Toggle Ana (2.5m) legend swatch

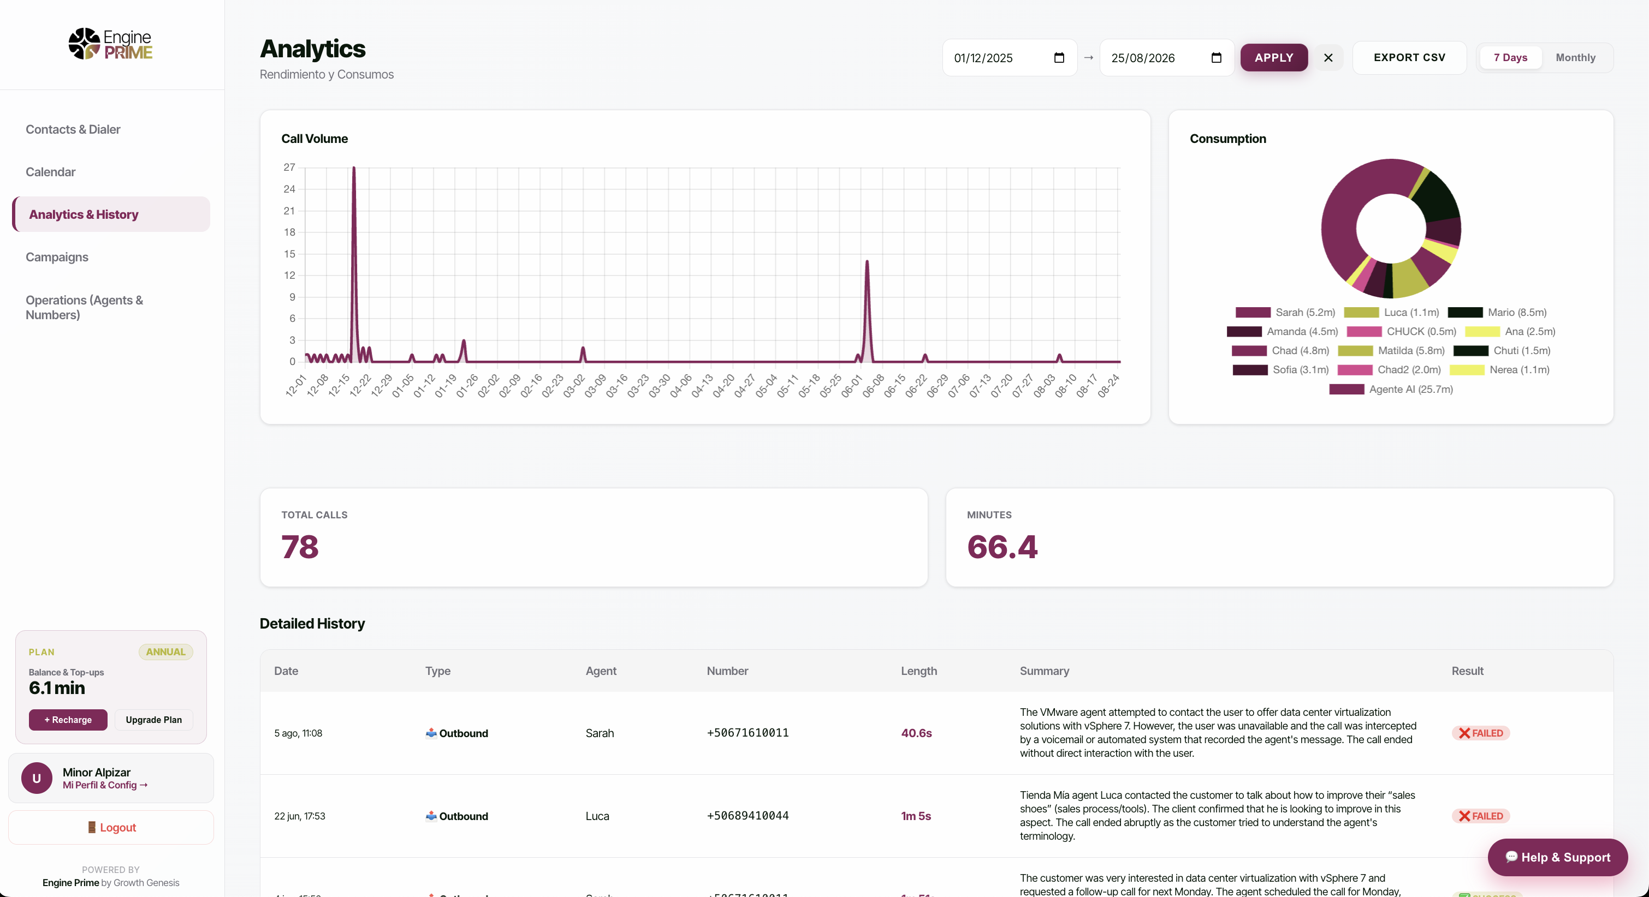click(1482, 331)
